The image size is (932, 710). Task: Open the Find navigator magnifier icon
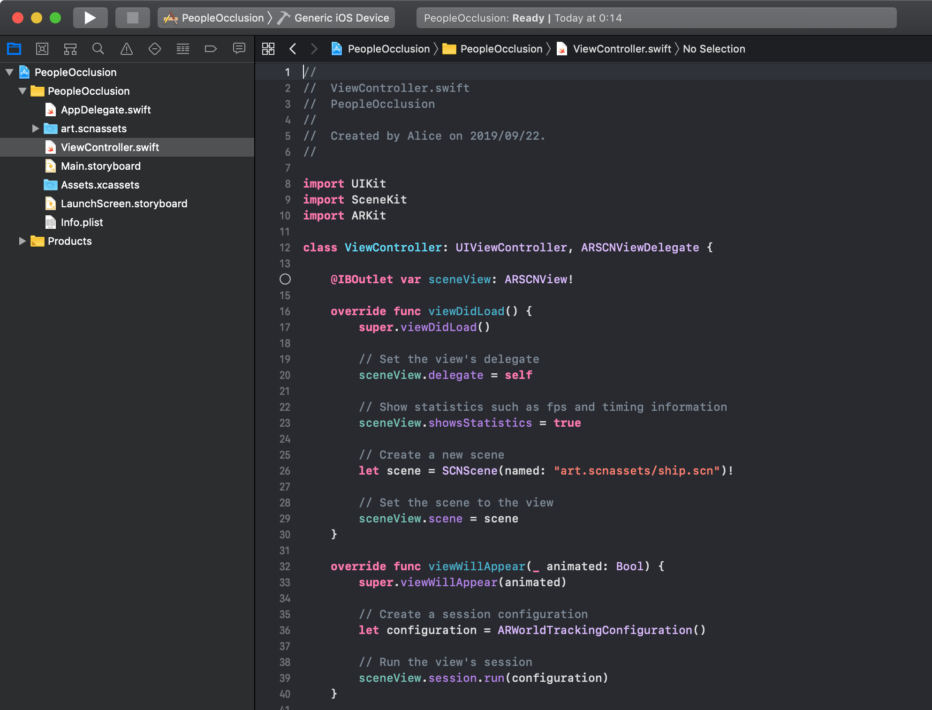[x=98, y=49]
